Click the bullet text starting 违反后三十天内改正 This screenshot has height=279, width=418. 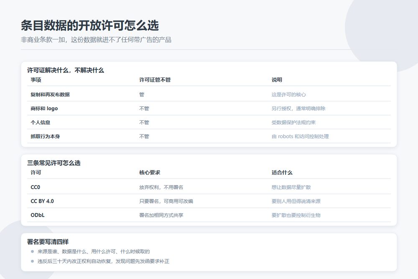(x=103, y=261)
